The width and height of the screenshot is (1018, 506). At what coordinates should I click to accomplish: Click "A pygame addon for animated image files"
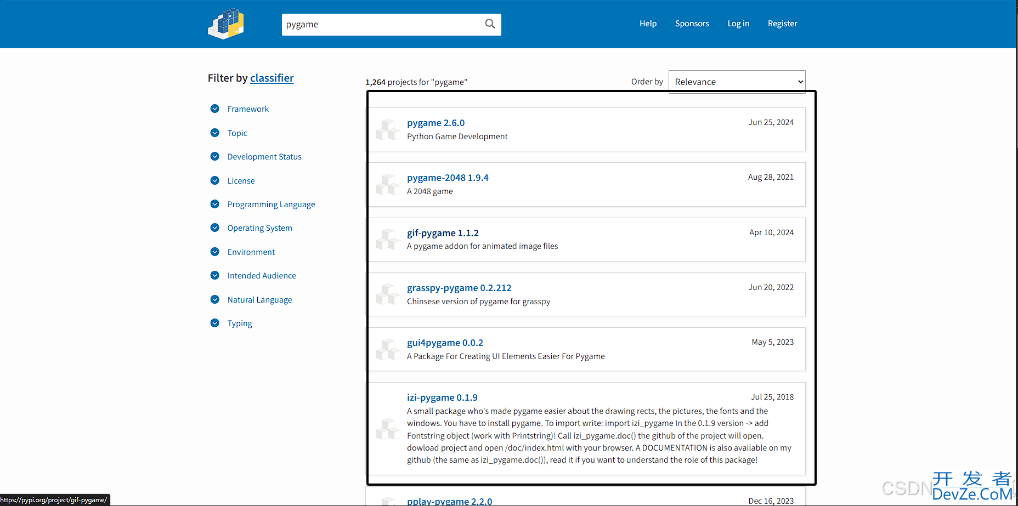coord(482,246)
